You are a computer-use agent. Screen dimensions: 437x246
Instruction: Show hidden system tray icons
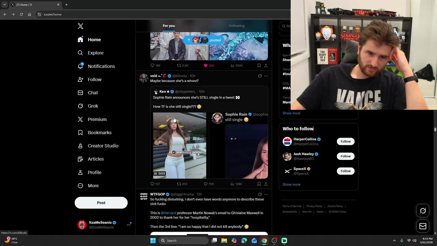tap(394, 241)
